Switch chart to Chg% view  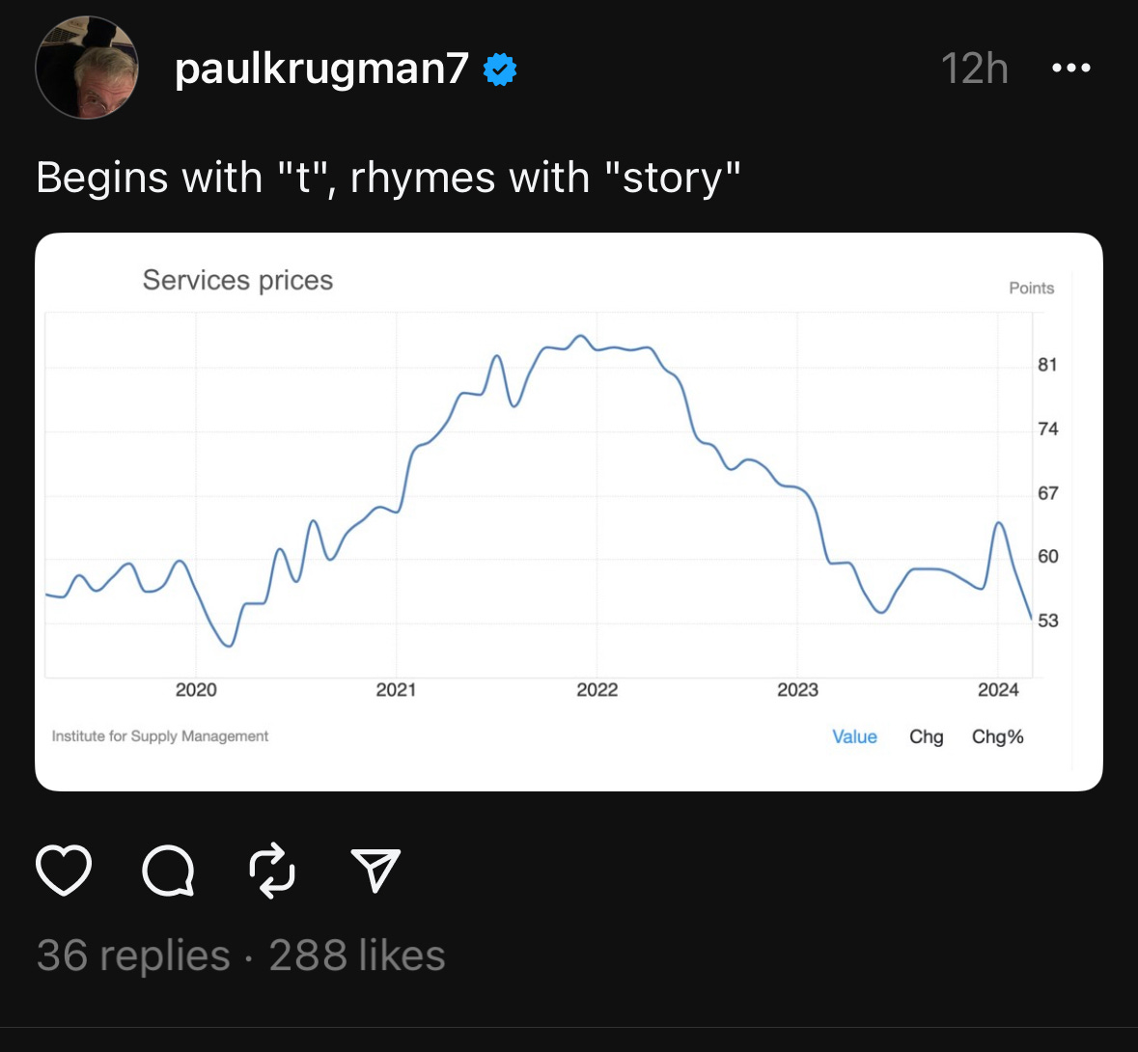997,736
